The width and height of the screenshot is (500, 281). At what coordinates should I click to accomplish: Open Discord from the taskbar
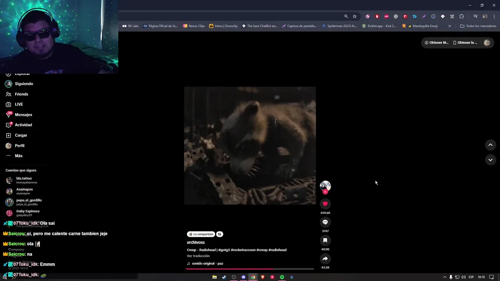coord(243,277)
